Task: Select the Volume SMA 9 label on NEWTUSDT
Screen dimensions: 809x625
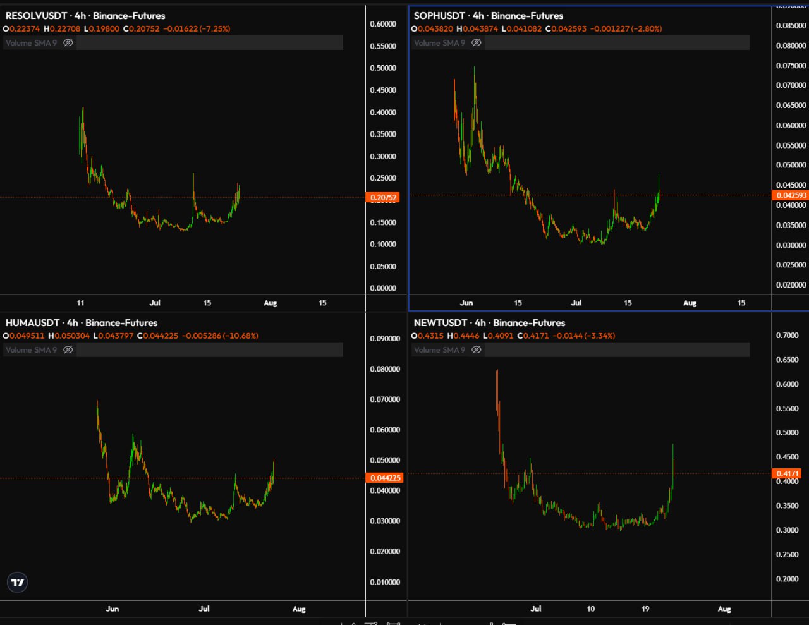Action: 439,350
